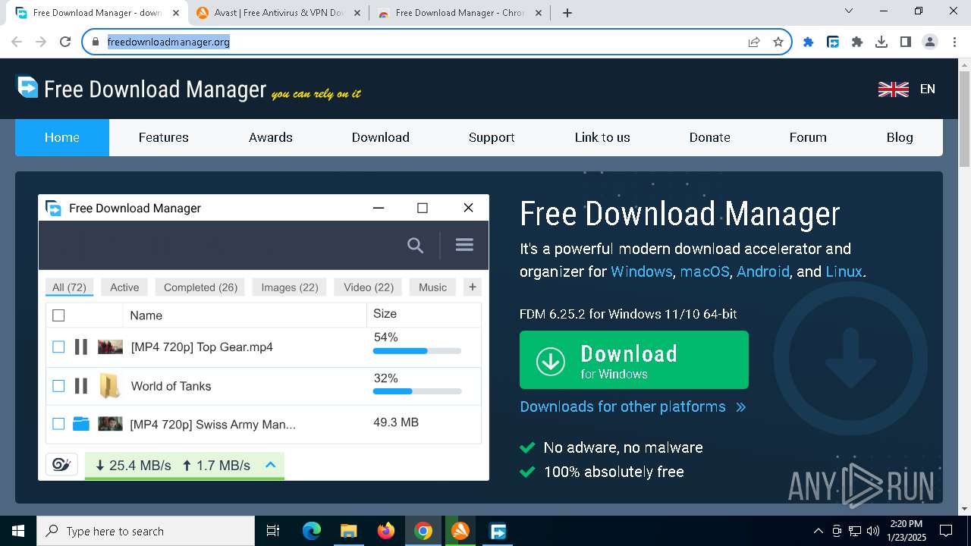Check the box for Swiss Army Man
Screen dimensions: 971x546
click(x=58, y=424)
